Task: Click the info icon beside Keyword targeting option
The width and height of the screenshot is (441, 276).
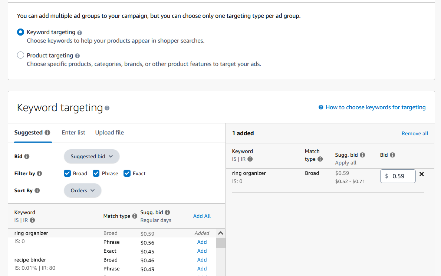Action: [79, 32]
